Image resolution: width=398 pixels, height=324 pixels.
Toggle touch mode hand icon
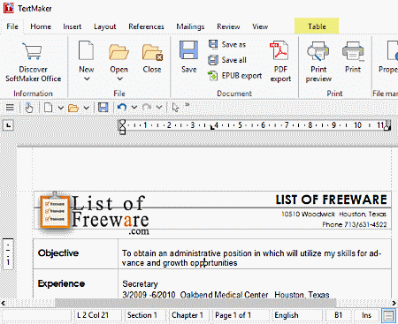[x=28, y=108]
